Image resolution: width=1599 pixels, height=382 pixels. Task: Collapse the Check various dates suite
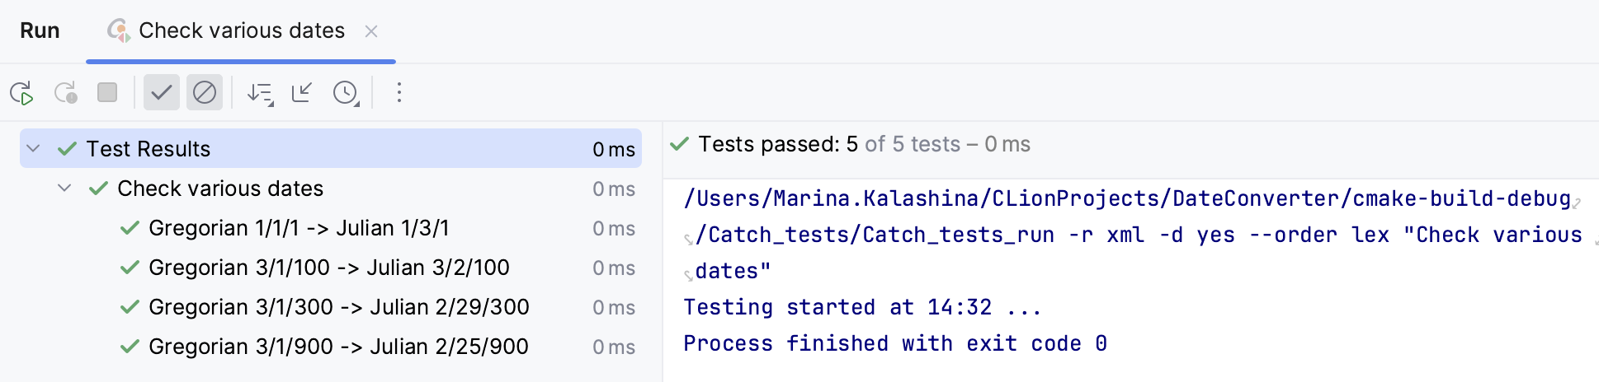pos(64,189)
